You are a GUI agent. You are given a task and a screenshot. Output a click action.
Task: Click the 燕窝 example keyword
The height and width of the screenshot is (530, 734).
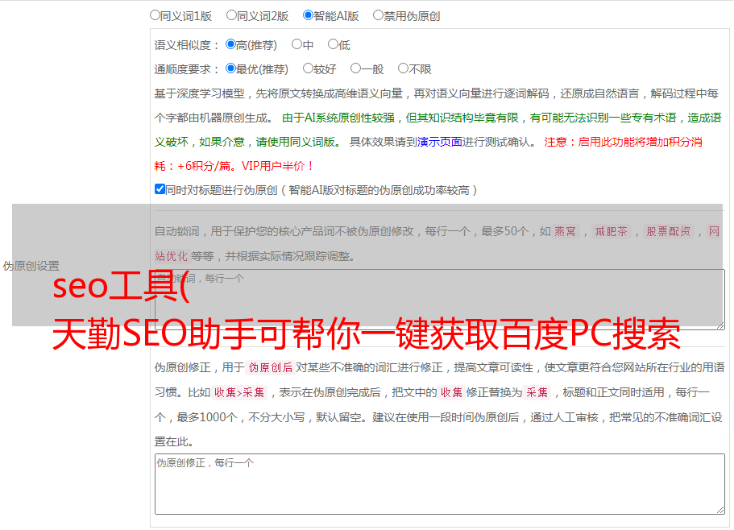click(565, 231)
